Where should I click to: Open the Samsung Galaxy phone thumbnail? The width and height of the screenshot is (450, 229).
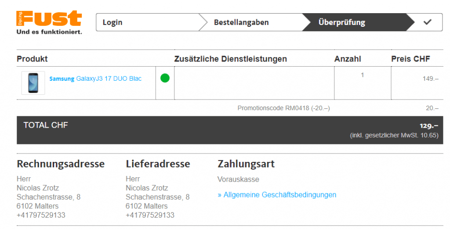click(33, 82)
